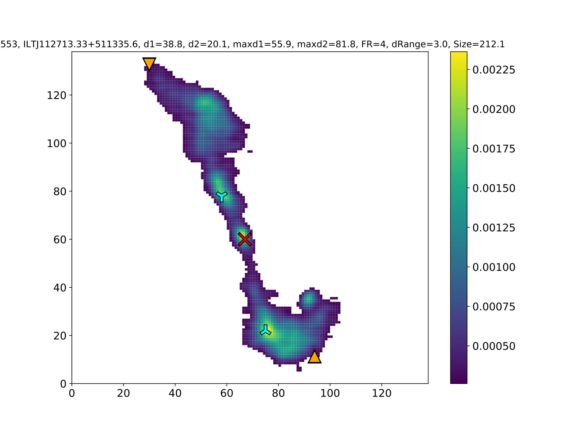Click the y-axis tick label 100

[57, 144]
